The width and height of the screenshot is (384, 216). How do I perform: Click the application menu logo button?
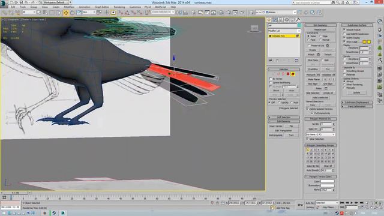(x=4, y=4)
